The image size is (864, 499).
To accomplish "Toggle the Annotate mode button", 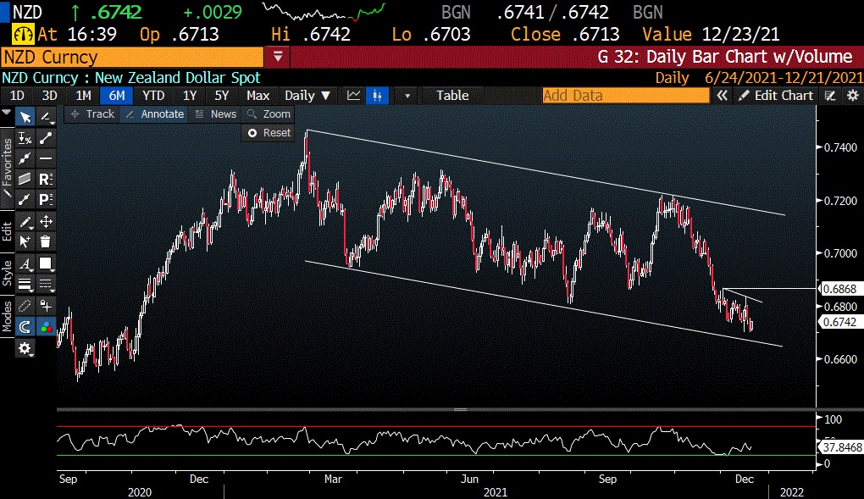I will click(x=154, y=114).
